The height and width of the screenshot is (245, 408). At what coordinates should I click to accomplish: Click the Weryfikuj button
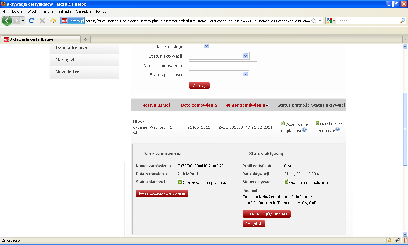(x=254, y=224)
